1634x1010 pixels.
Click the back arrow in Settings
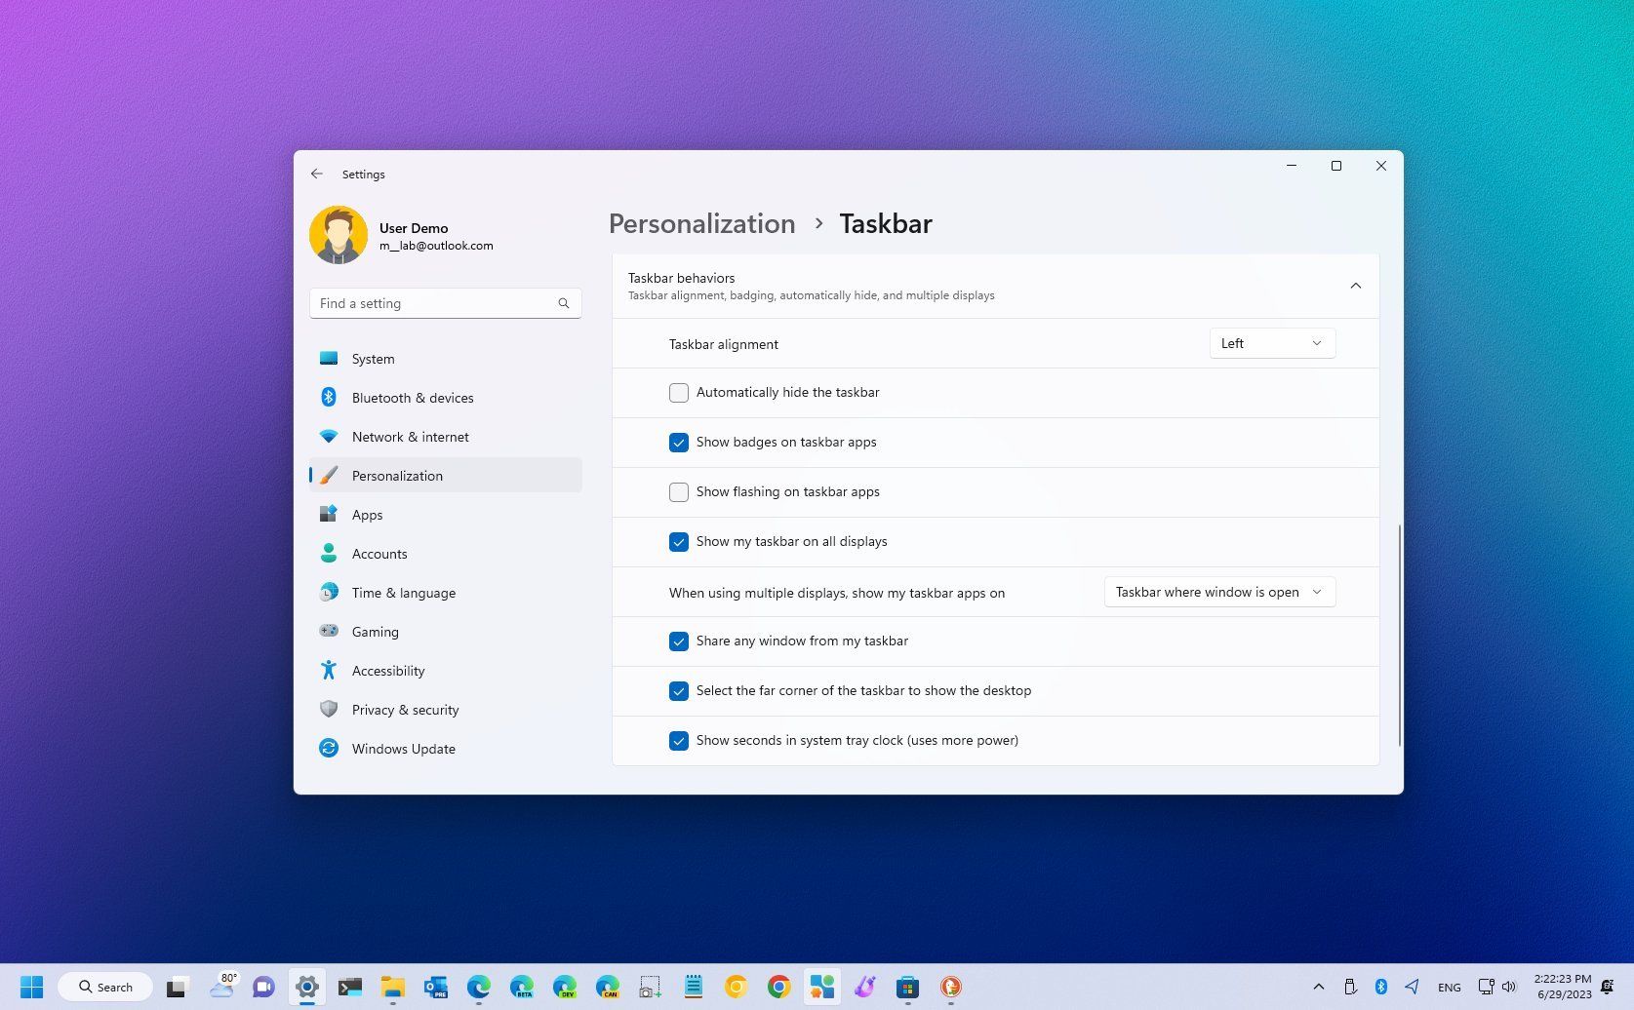tap(316, 173)
